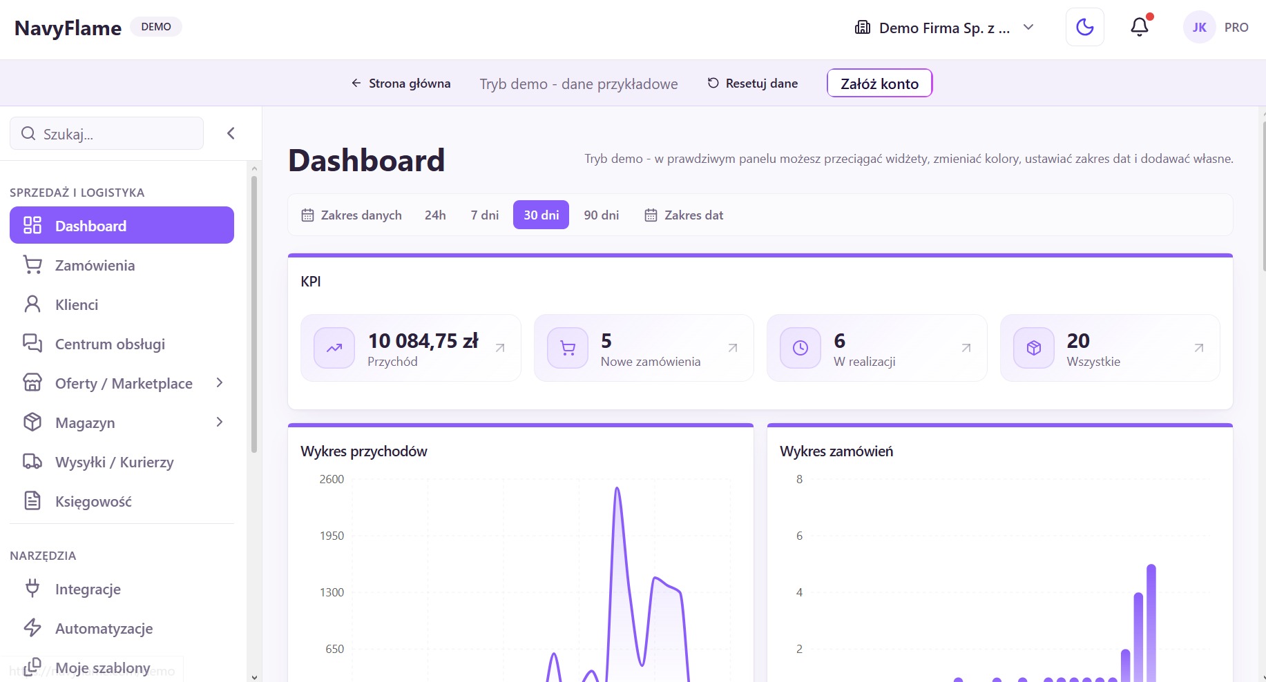Click the Klienci person icon
1266x682 pixels.
[x=32, y=304]
